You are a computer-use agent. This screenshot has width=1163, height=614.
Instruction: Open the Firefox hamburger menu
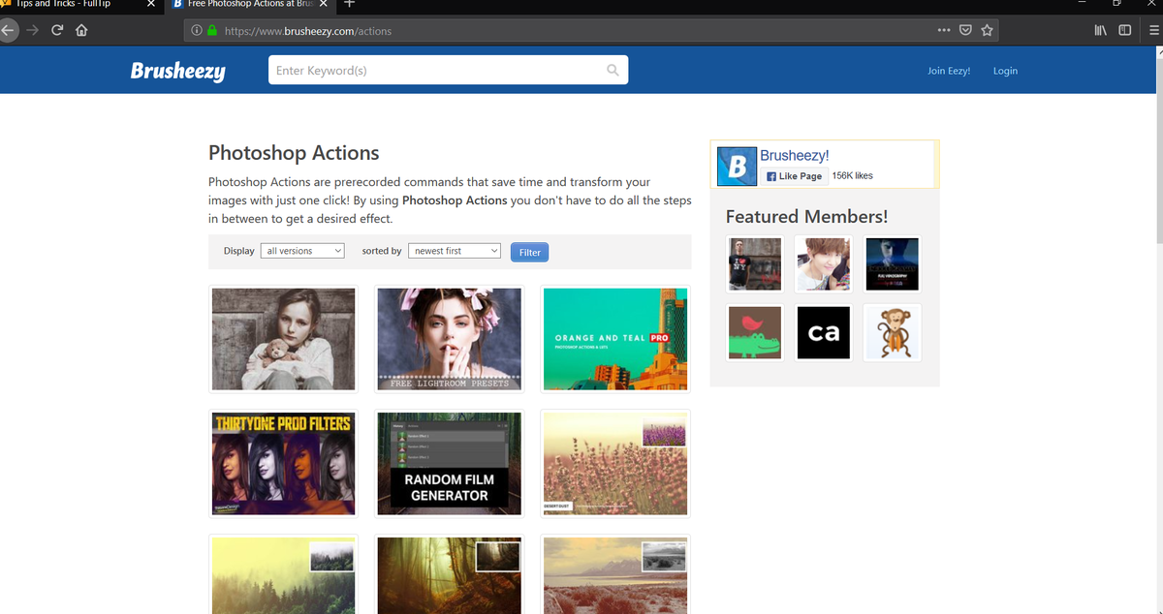(1153, 30)
